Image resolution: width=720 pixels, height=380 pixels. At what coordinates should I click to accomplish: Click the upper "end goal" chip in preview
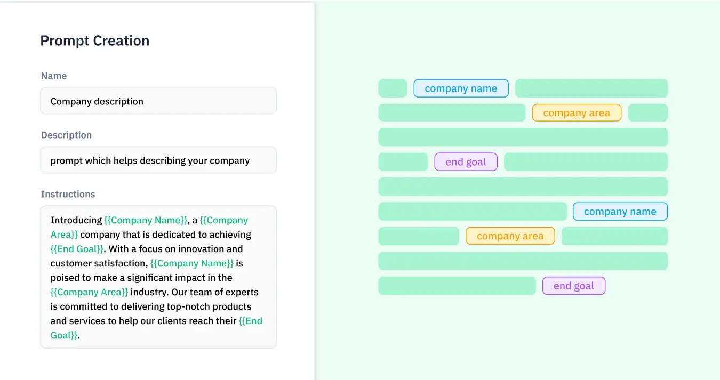point(466,161)
